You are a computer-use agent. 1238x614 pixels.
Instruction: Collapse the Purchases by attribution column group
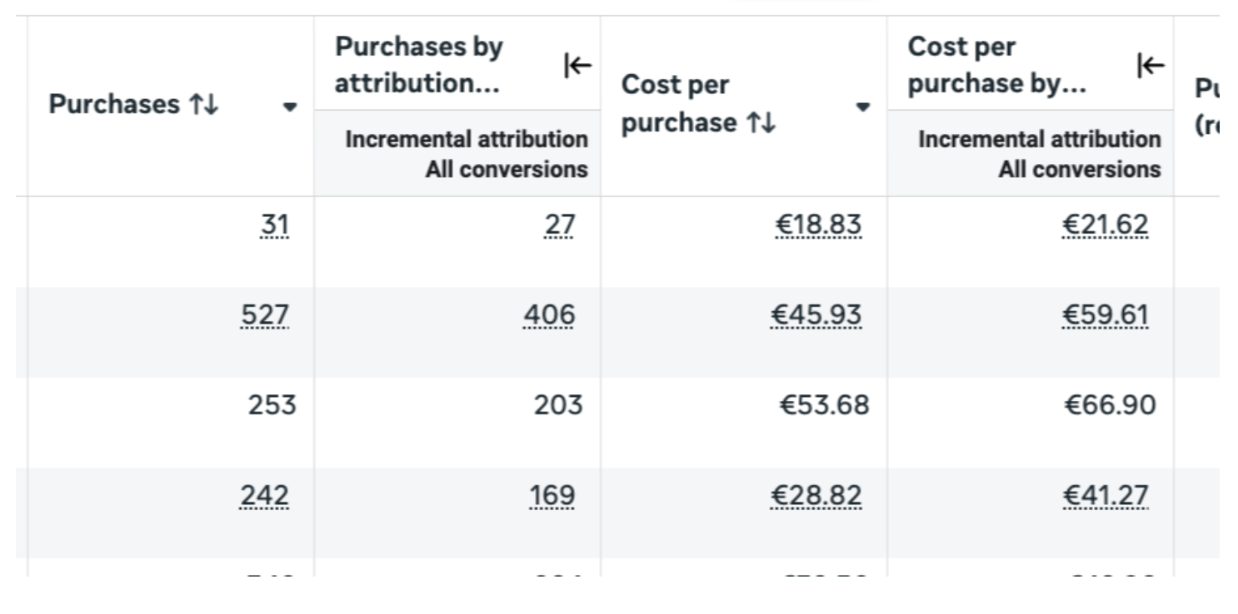577,65
